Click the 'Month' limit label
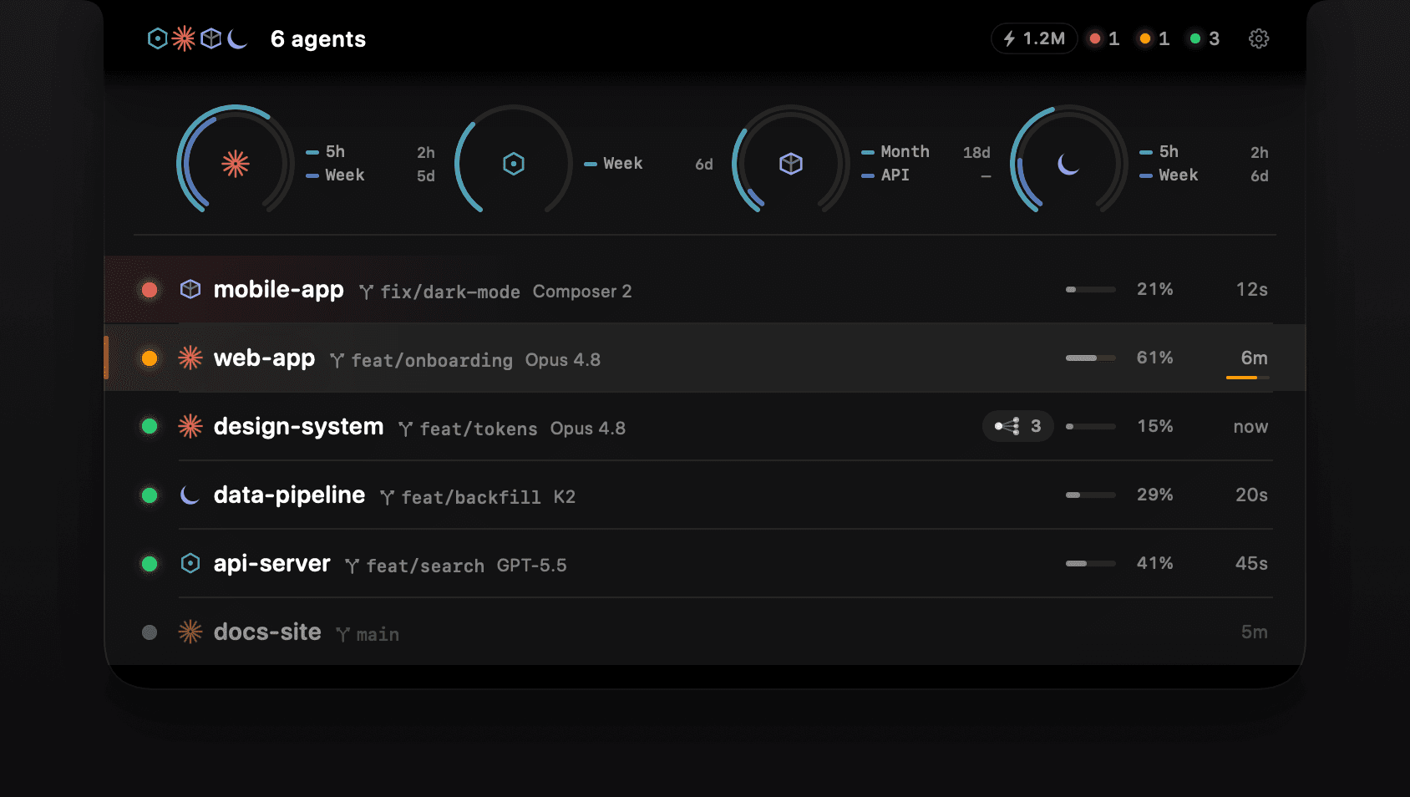 pyautogui.click(x=905, y=151)
